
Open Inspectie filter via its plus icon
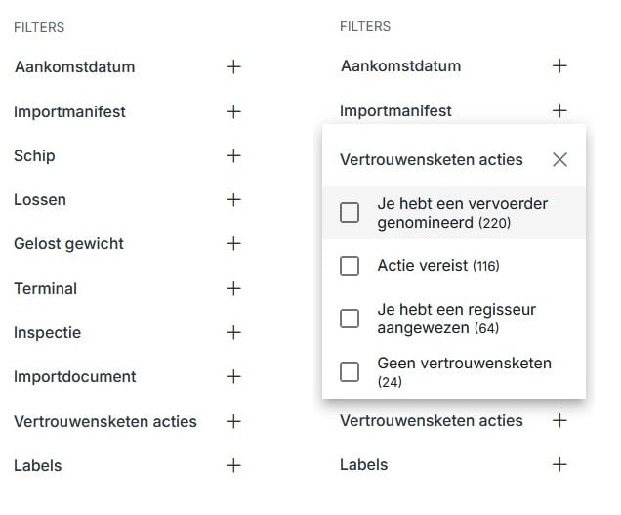pyautogui.click(x=233, y=332)
